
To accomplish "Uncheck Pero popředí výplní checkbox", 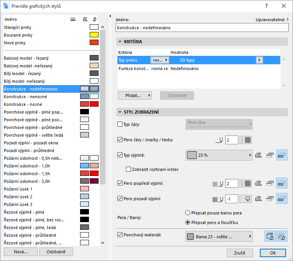I will [x=120, y=183].
